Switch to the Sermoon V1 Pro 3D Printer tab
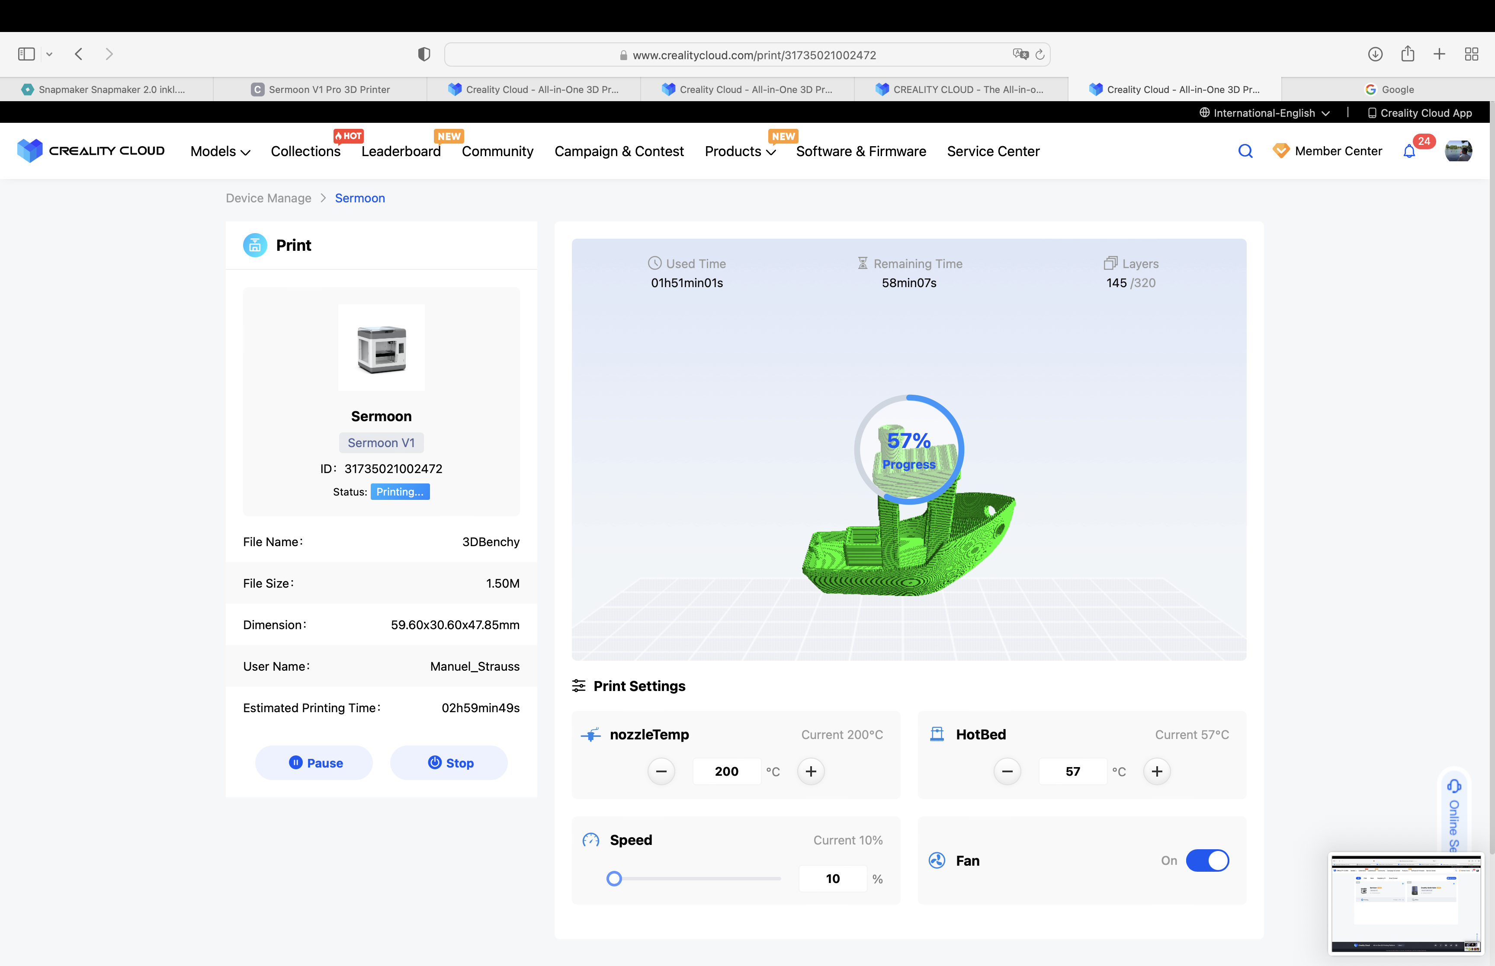Viewport: 1495px width, 966px height. point(321,89)
